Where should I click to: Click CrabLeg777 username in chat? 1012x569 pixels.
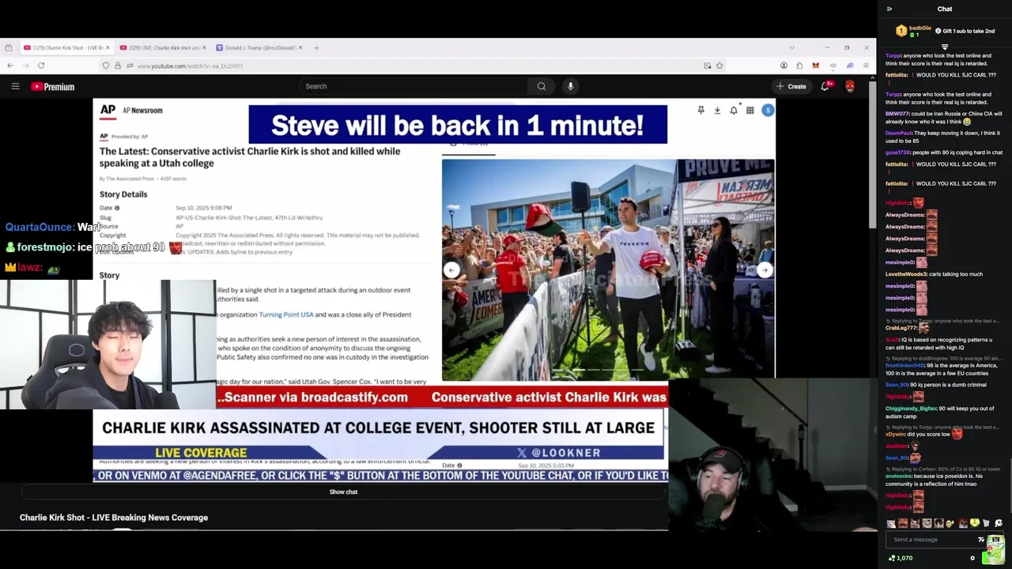[x=901, y=328]
